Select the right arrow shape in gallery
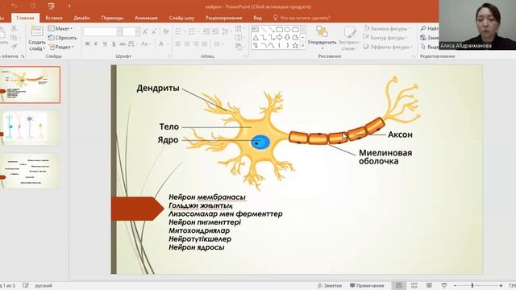516x290 pixels. pyautogui.click(x=280, y=38)
